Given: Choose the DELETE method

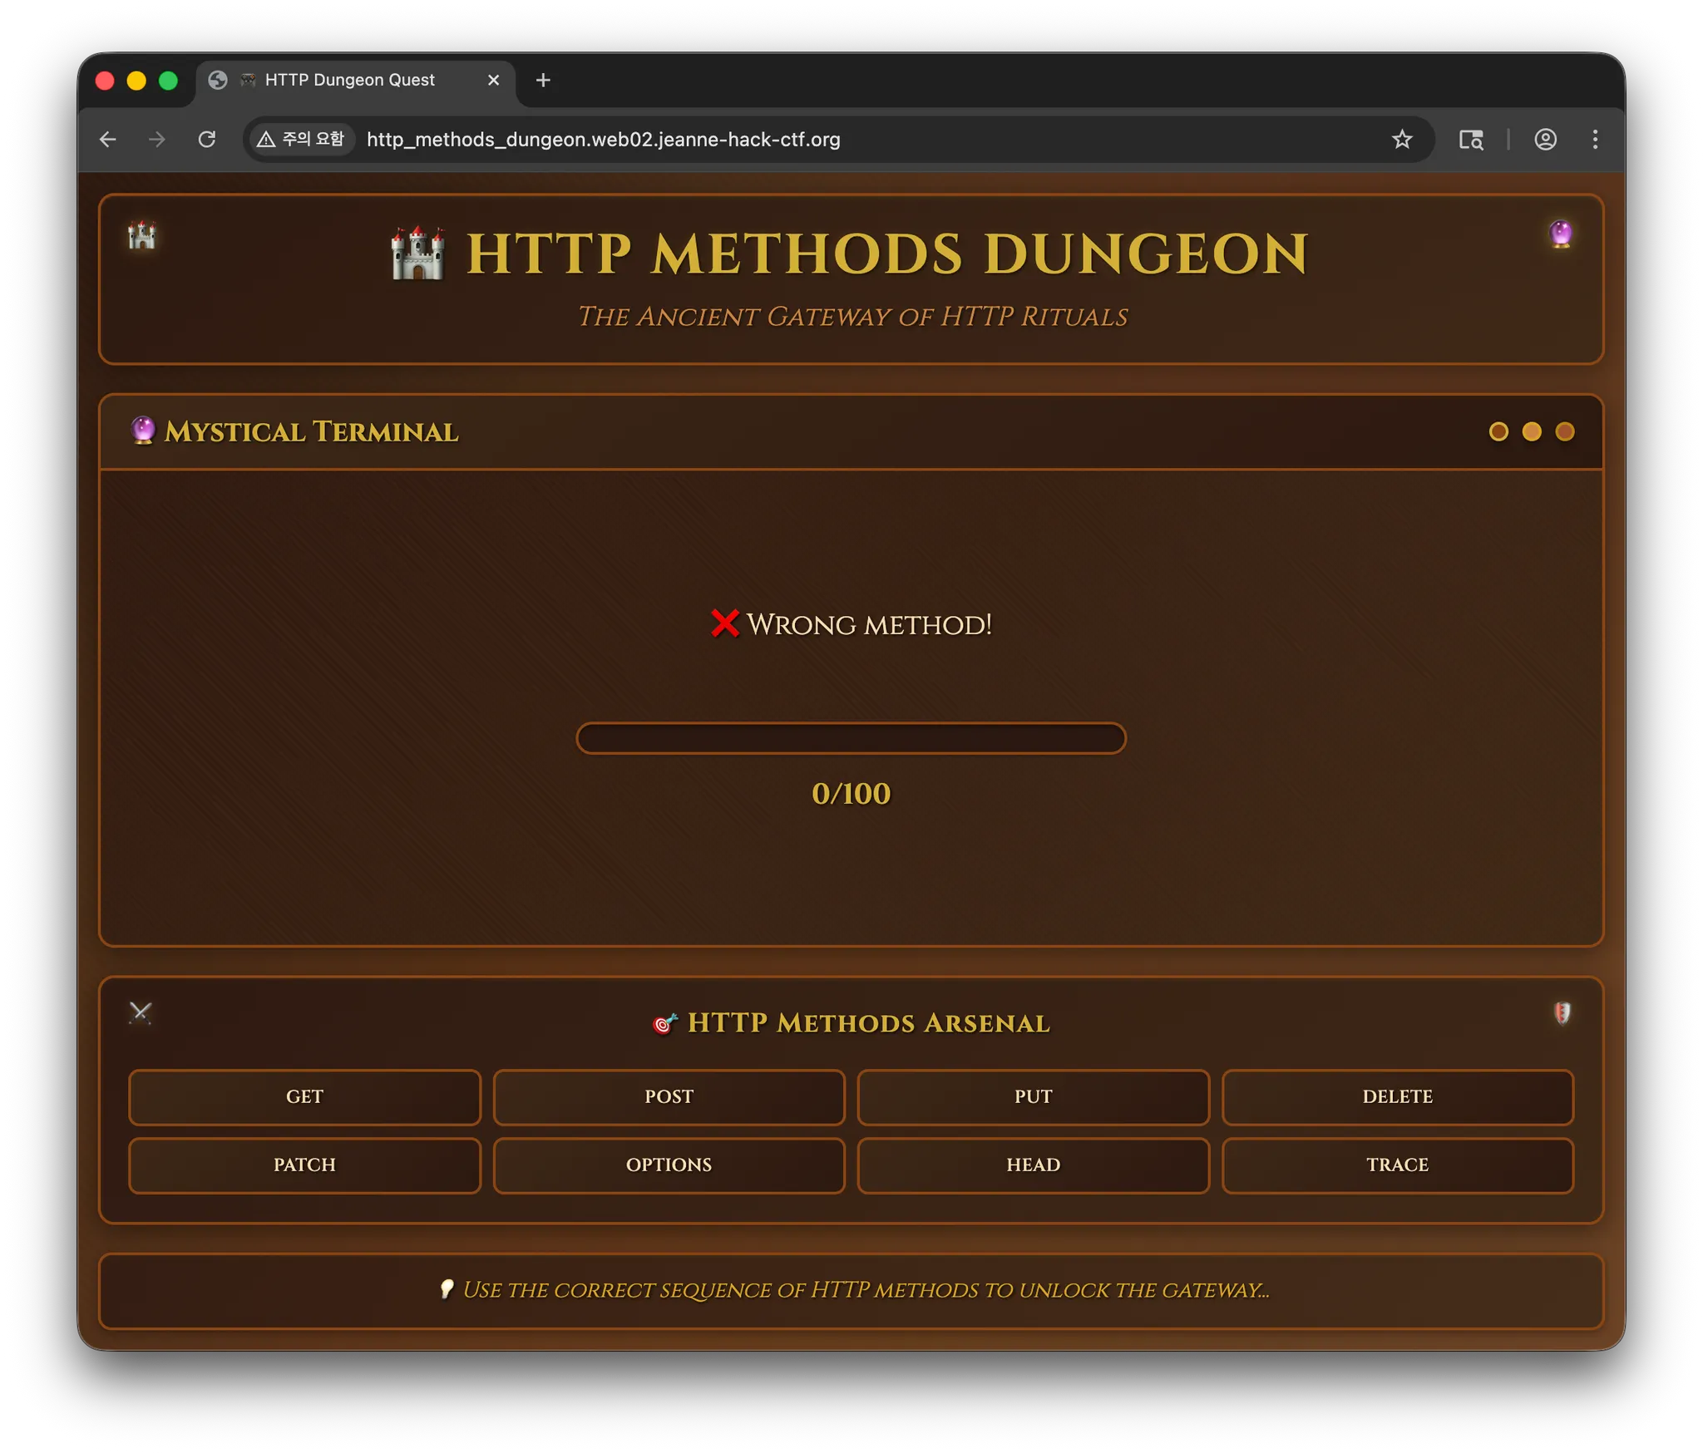Looking at the screenshot, I should click(x=1397, y=1096).
